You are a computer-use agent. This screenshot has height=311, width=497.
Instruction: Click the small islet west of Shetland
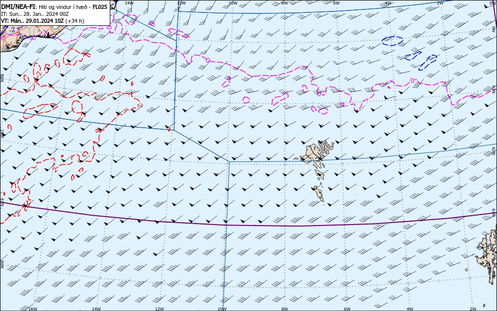point(467,270)
